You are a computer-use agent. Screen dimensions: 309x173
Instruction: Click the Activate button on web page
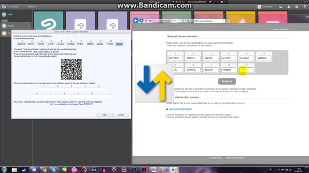coord(227,81)
